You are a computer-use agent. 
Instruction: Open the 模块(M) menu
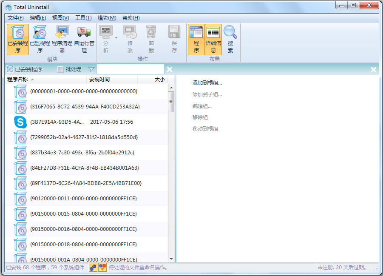coord(107,18)
